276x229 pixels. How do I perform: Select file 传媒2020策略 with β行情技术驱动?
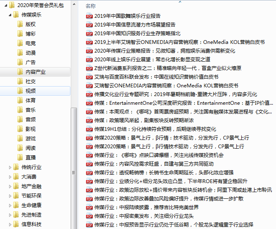pos(169,146)
